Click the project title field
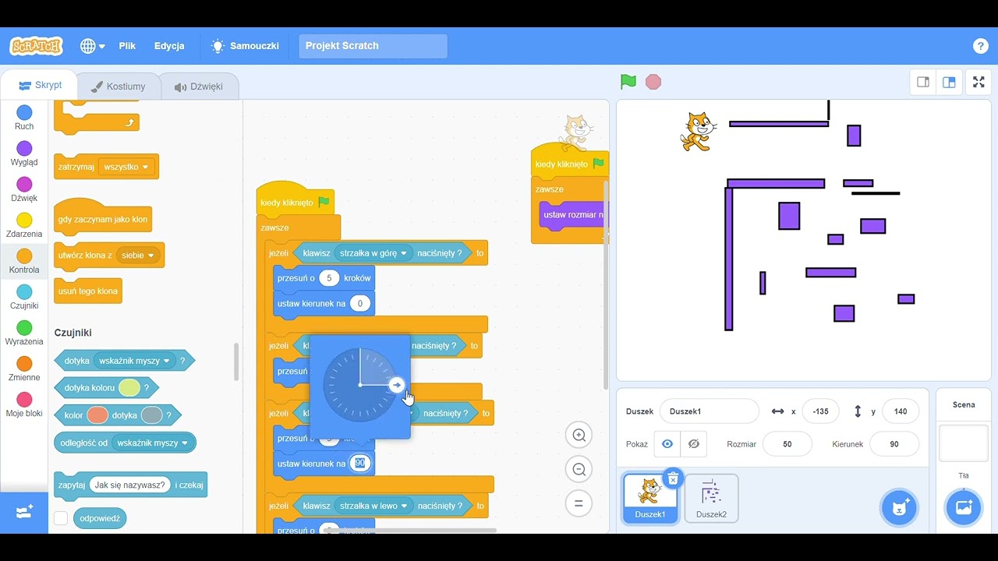This screenshot has height=561, width=998. pos(373,46)
